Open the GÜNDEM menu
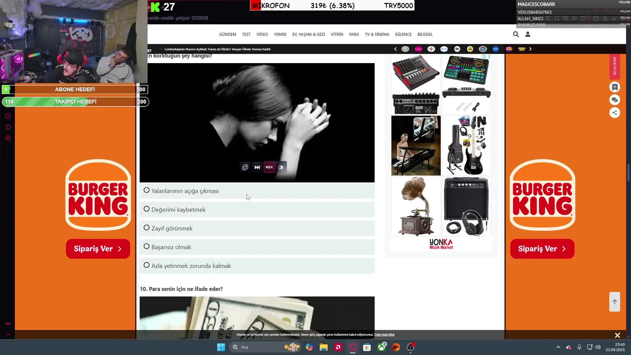This screenshot has width=631, height=355. (227, 35)
